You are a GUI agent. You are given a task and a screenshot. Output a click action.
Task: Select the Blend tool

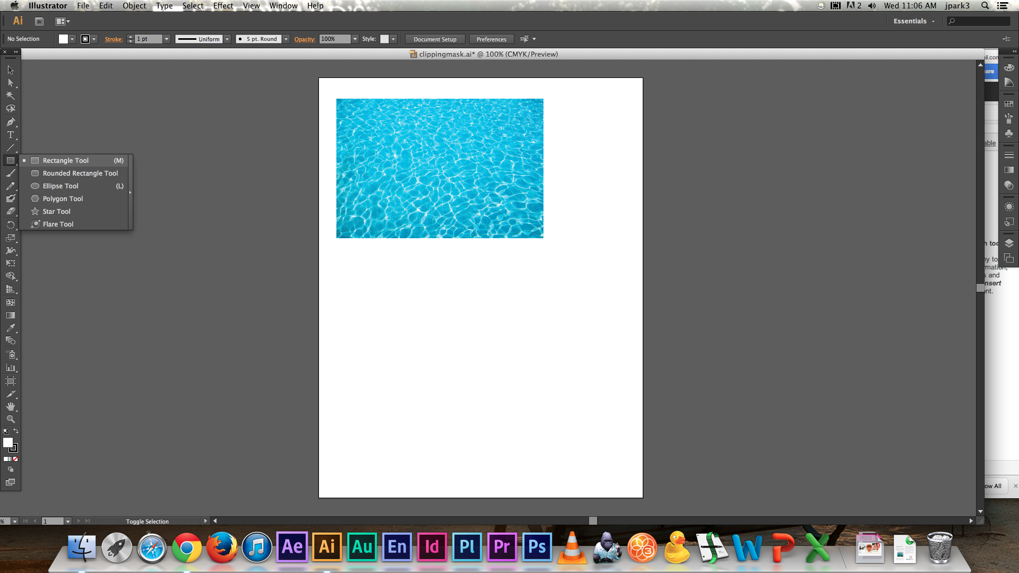pos(10,341)
